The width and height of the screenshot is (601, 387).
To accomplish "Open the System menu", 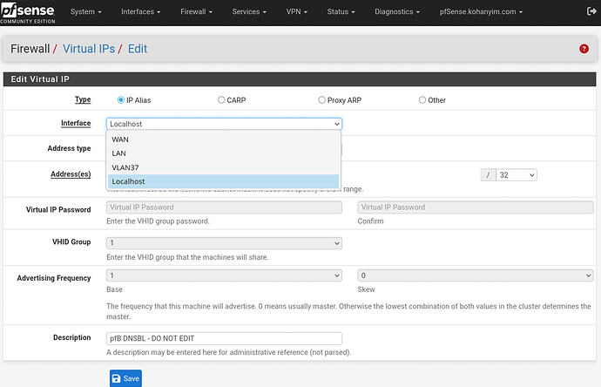I will (x=86, y=11).
